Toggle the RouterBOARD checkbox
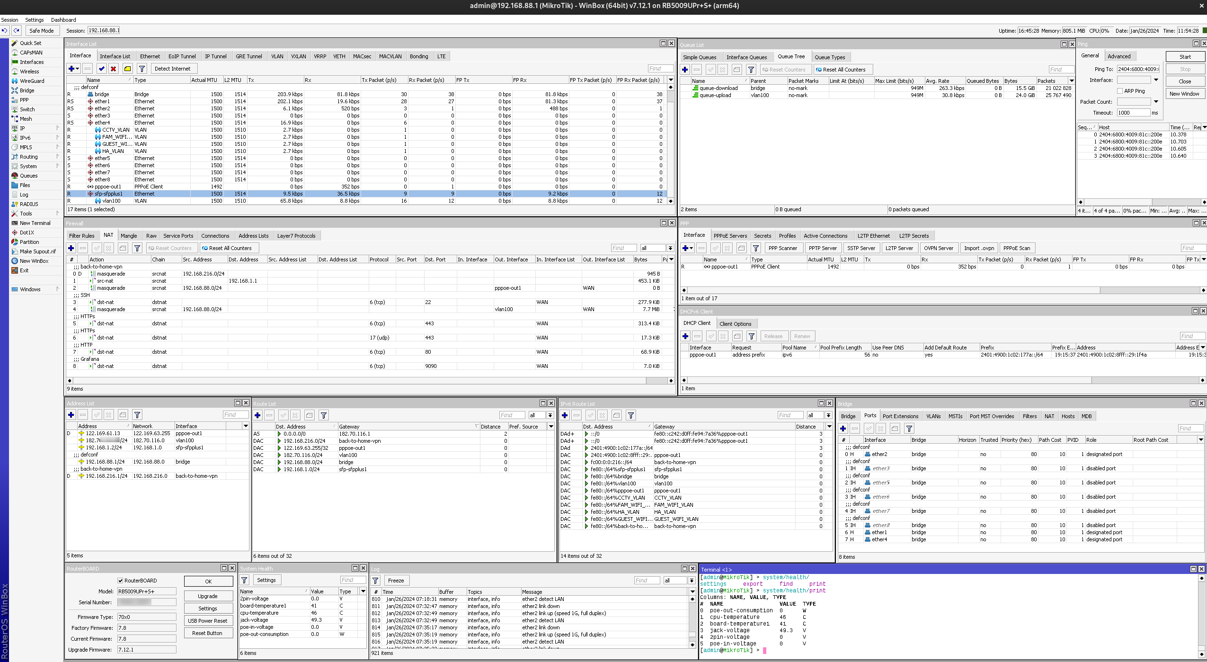The image size is (1207, 662). pos(120,581)
